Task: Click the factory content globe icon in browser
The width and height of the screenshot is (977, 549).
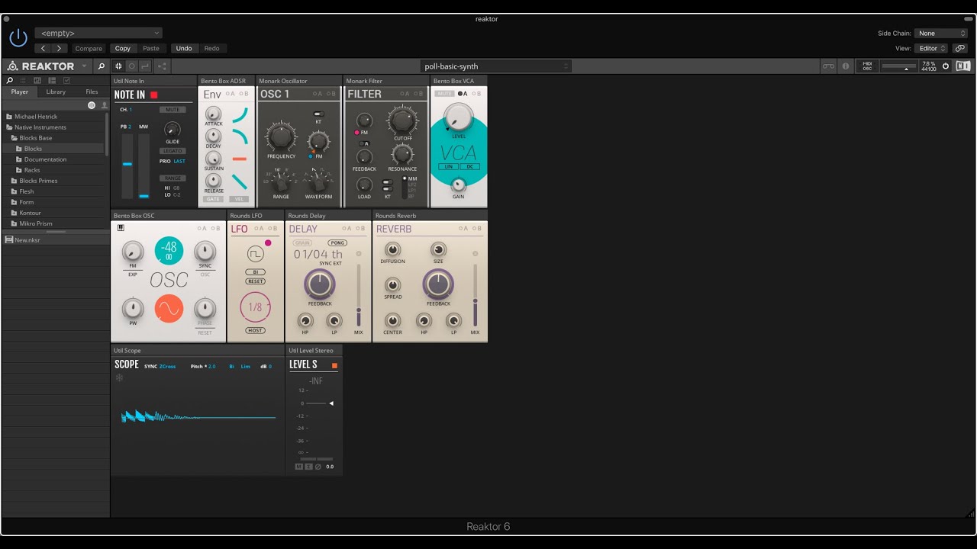Action: pyautogui.click(x=92, y=105)
